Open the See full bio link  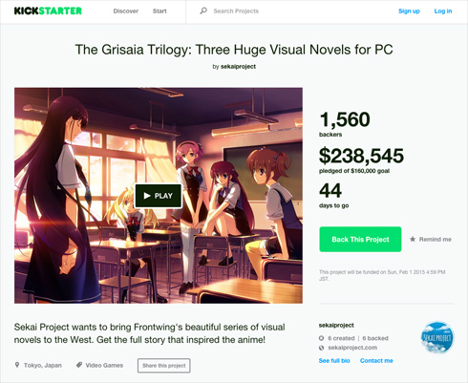click(334, 361)
